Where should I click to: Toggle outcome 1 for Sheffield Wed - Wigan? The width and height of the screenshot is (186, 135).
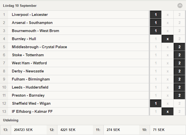[x=156, y=103]
